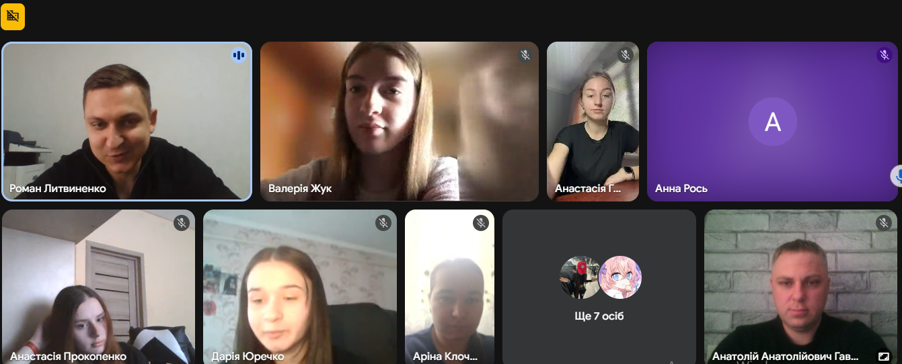
Task: Click muted mic icon on Аріна Клоч tile
Action: (x=480, y=223)
